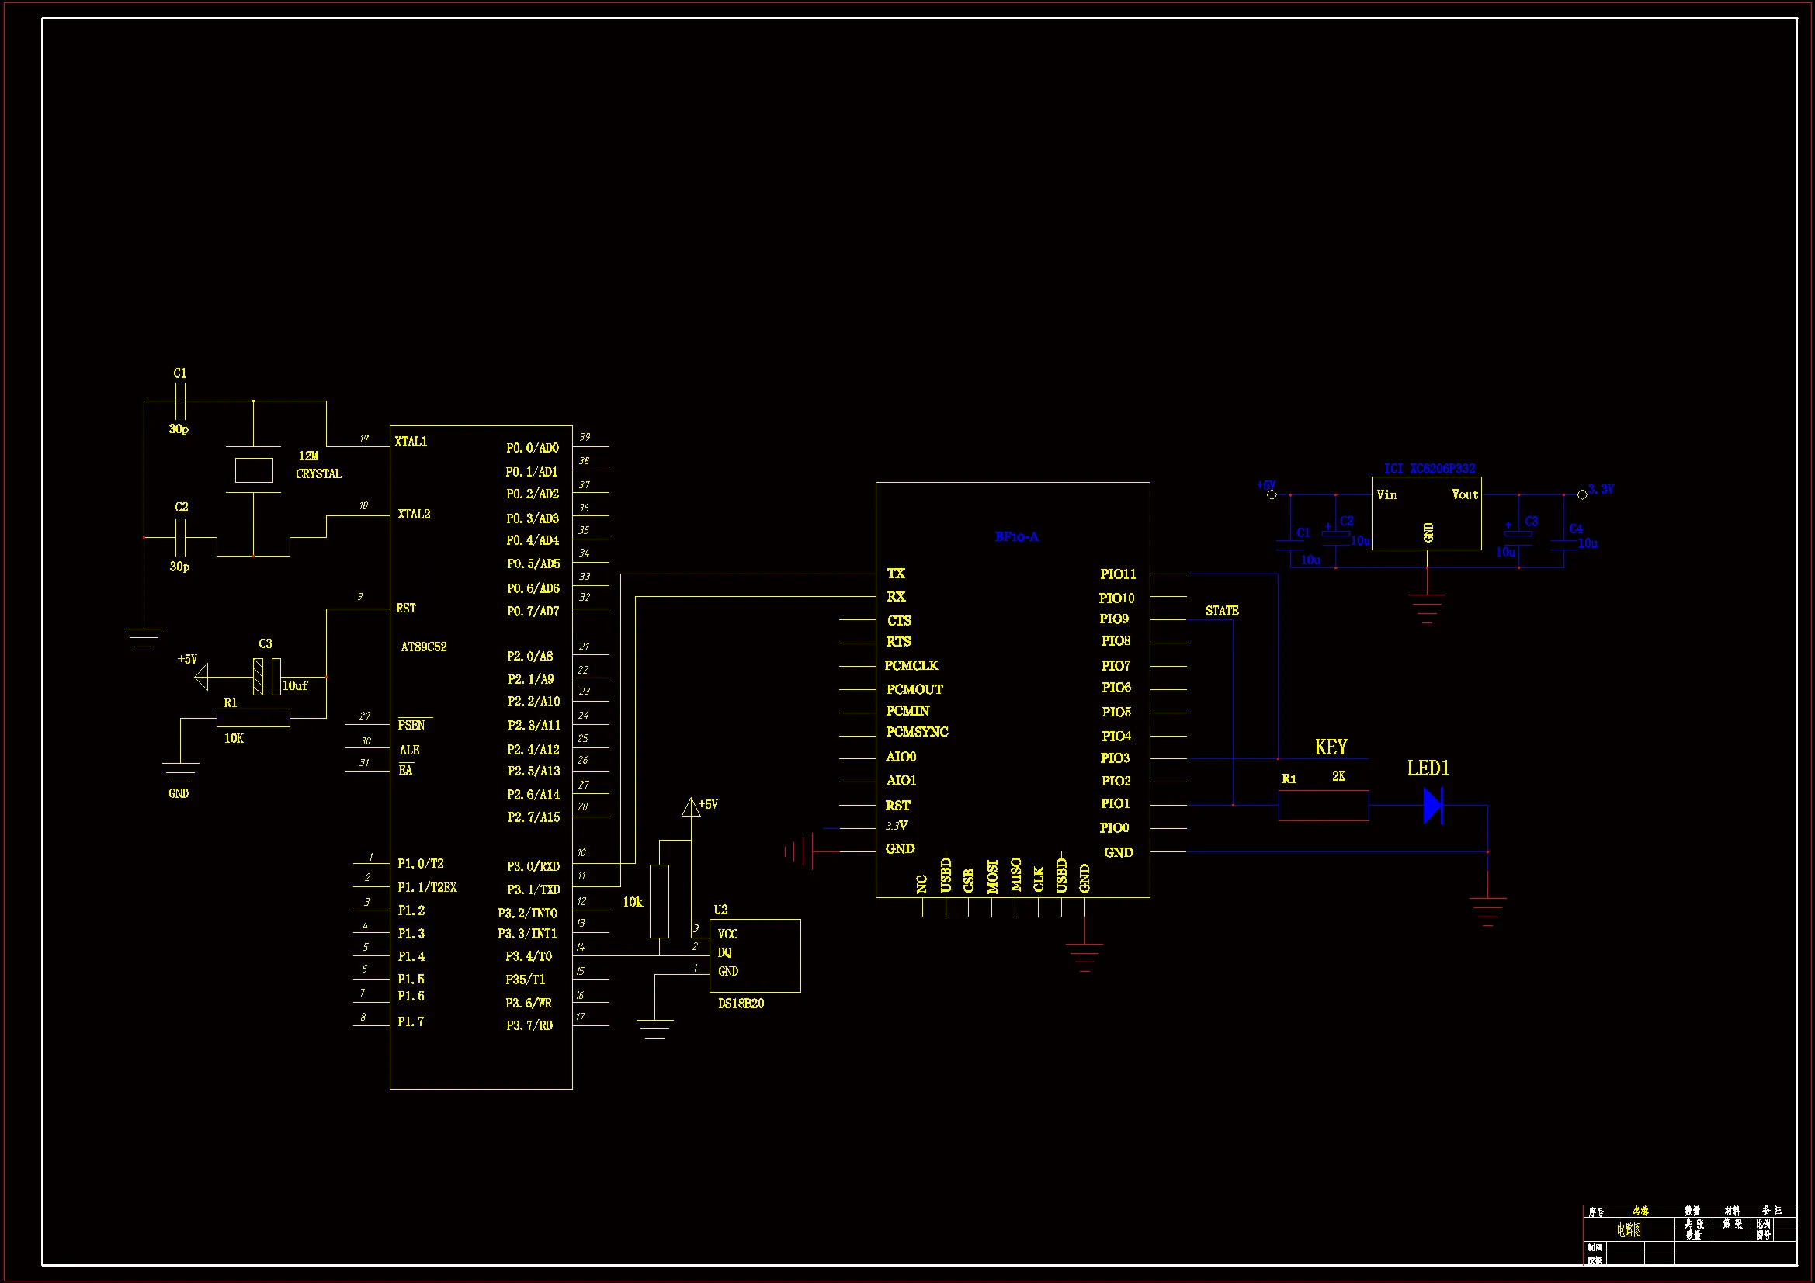Select the 2K resistor beside LED1
This screenshot has height=1283, width=1815.
pyautogui.click(x=1324, y=806)
